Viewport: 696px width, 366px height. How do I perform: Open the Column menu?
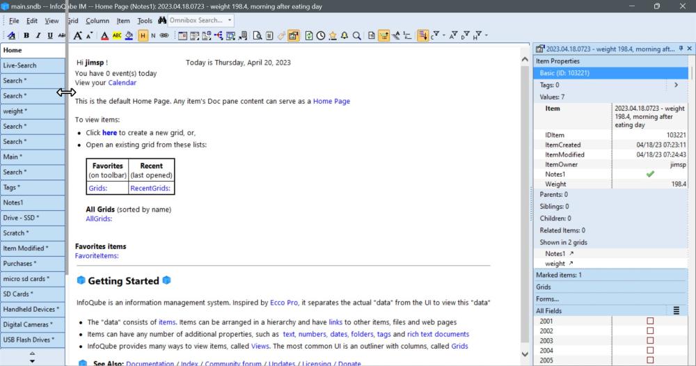click(x=97, y=20)
